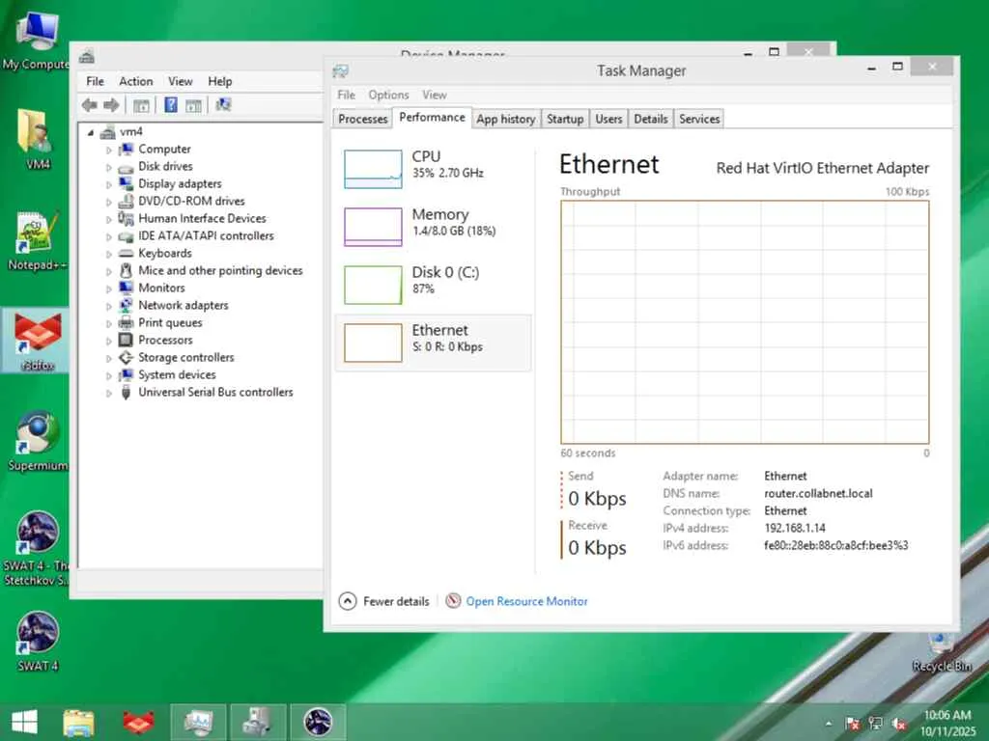Viewport: 989px width, 741px height.
Task: Click the Open Resource Monitor link
Action: pyautogui.click(x=526, y=601)
